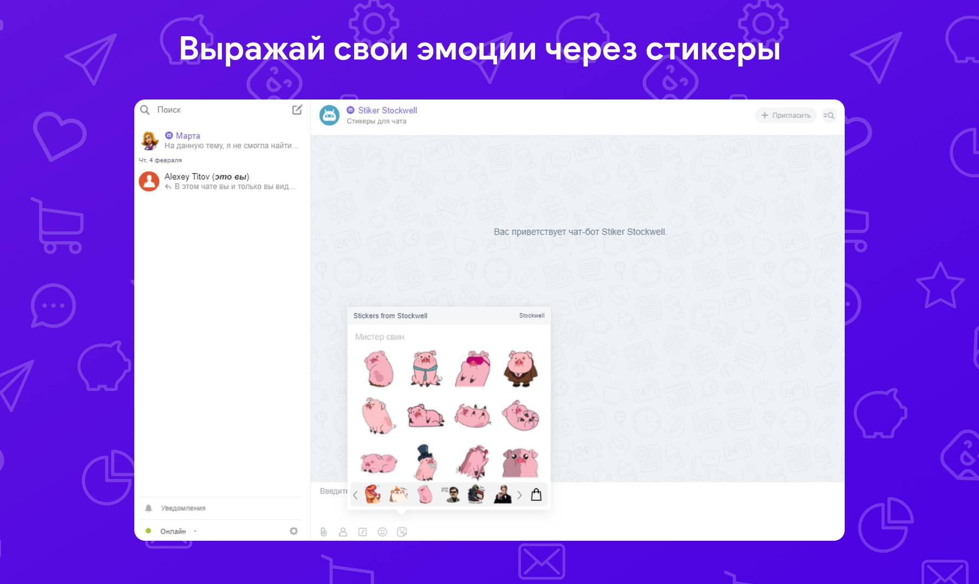Viewport: 979px width, 584px height.
Task: Send the pig with pink sunglasses sticker
Action: [x=473, y=368]
